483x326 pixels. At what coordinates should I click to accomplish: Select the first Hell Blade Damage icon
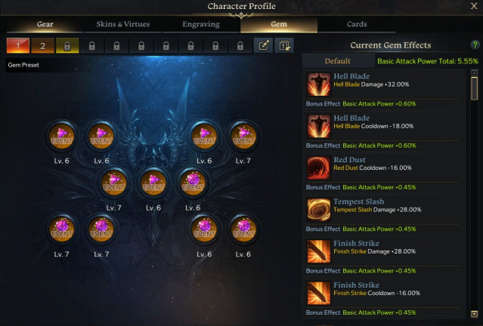(319, 85)
